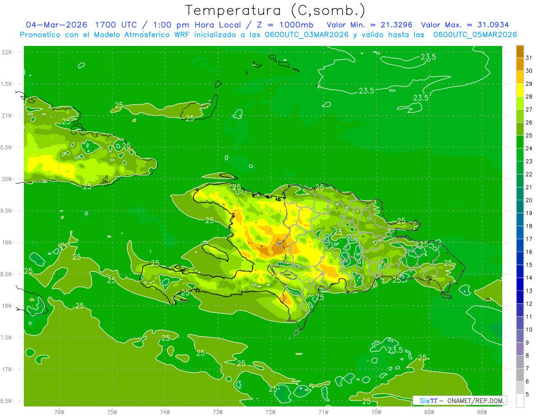The height and width of the screenshot is (418, 541).
Task: Click the "68W" longitude label
Action: tap(481, 412)
